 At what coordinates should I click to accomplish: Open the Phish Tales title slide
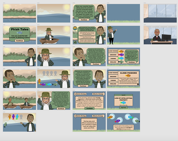tap(19, 35)
